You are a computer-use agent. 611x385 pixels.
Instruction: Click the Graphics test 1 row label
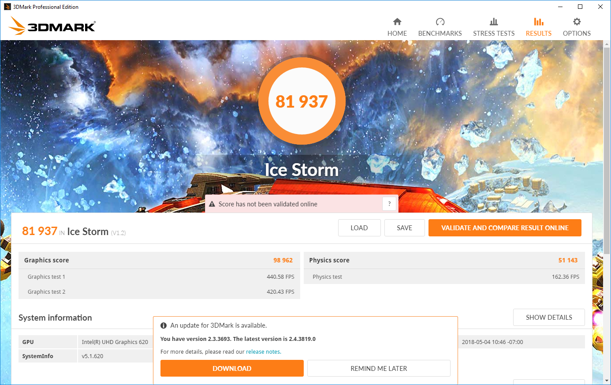tap(46, 277)
